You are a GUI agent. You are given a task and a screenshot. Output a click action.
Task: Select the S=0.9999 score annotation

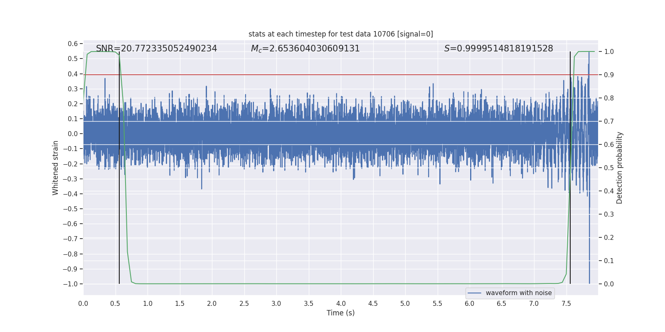coord(498,49)
